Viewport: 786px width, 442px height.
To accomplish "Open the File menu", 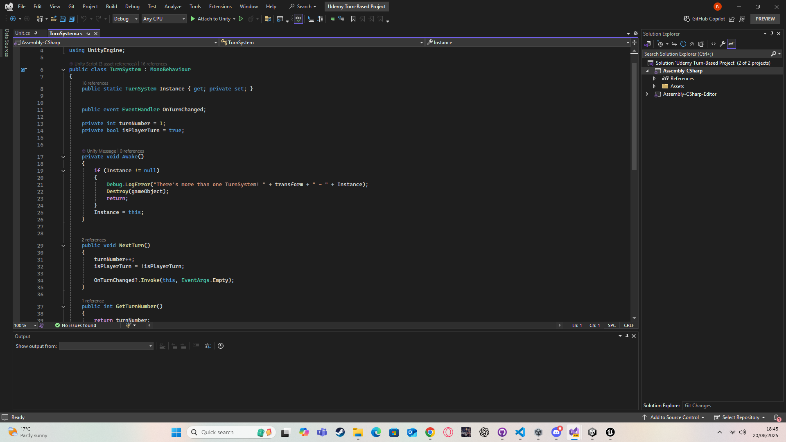I will click(x=22, y=7).
